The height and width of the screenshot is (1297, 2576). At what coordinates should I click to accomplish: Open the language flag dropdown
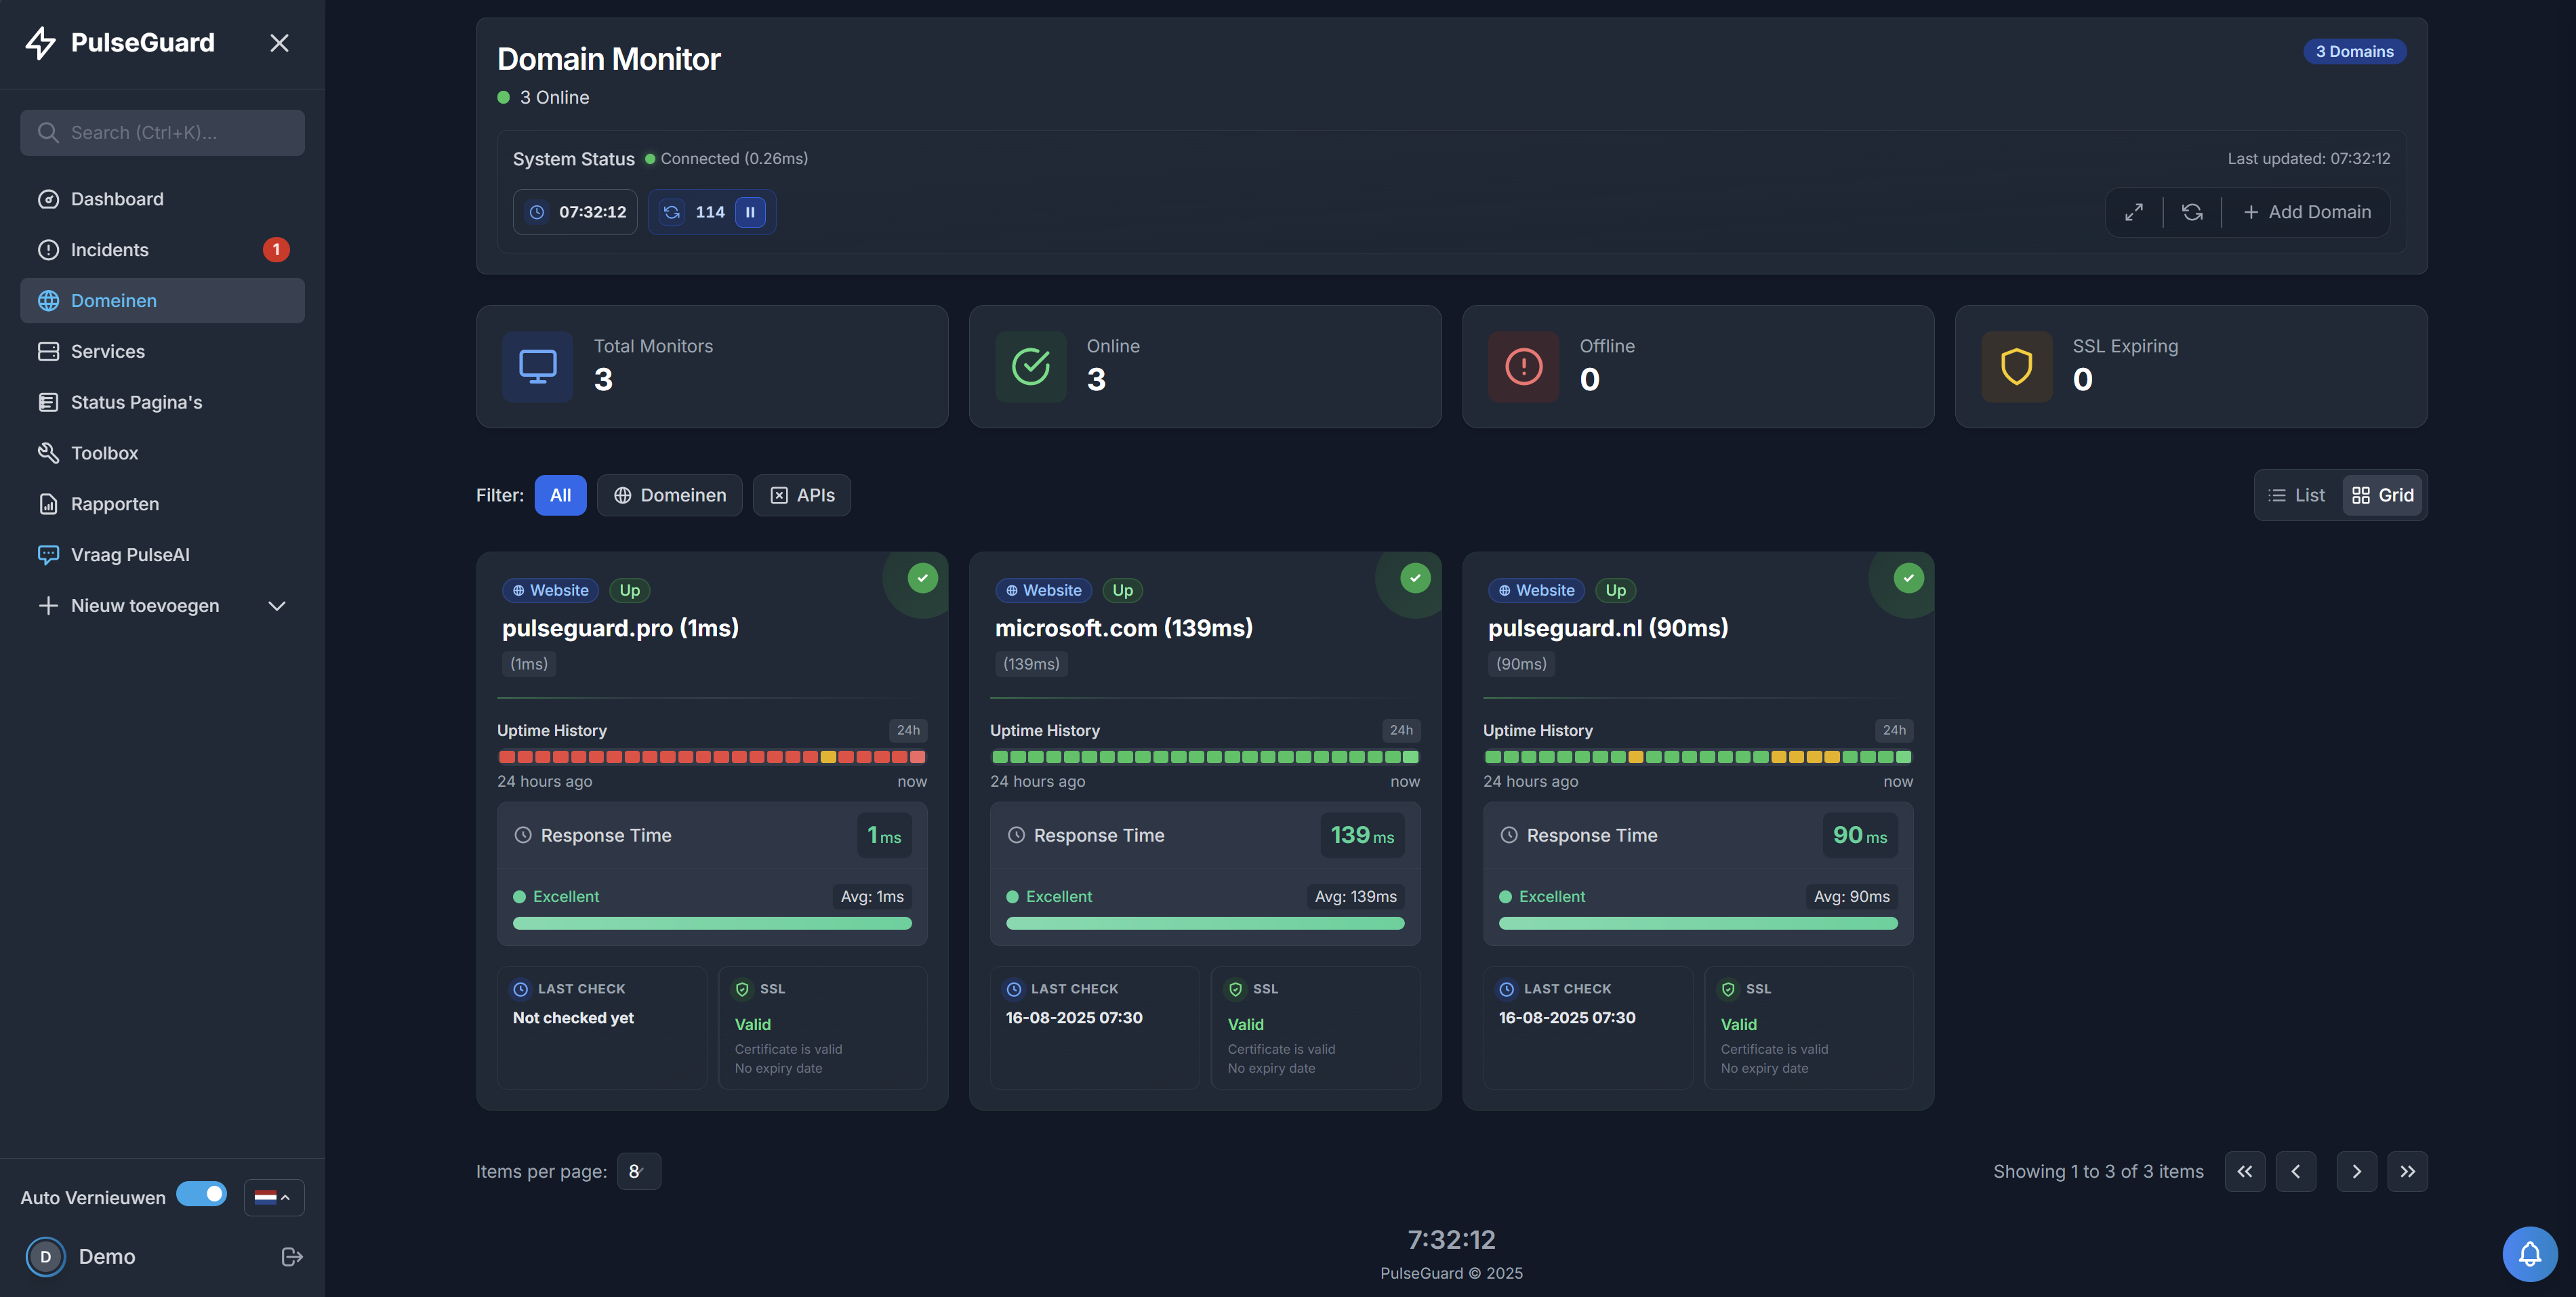tap(273, 1197)
